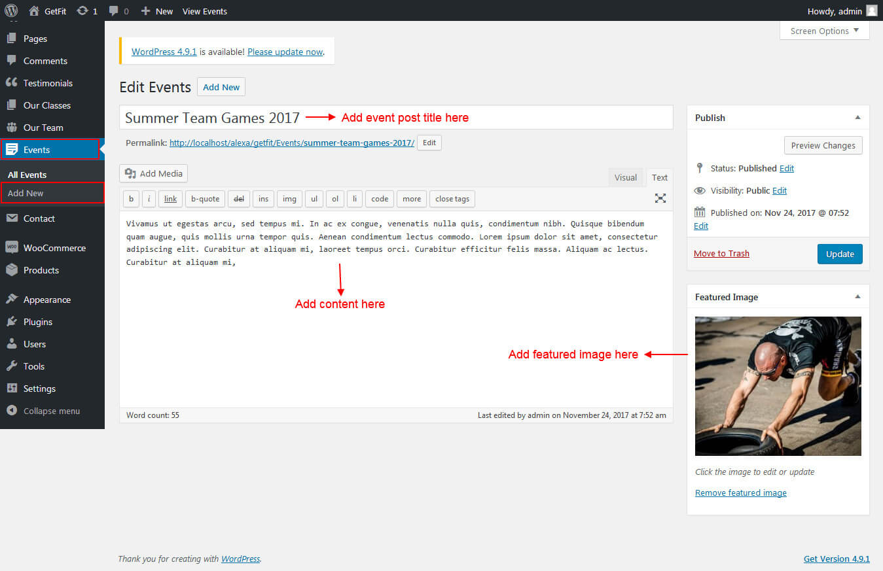The height and width of the screenshot is (571, 883).
Task: Insert del strikethrough tag button
Action: pyautogui.click(x=239, y=199)
